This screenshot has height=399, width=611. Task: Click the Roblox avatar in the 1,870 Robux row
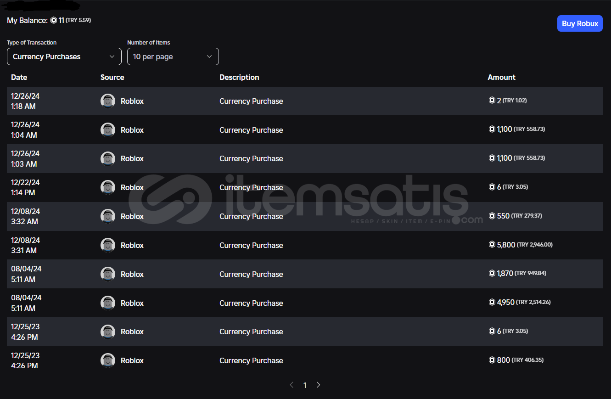tap(108, 274)
